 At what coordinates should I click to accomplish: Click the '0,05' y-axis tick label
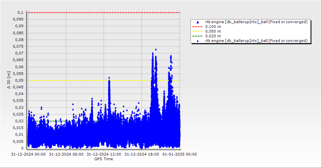click(x=19, y=80)
